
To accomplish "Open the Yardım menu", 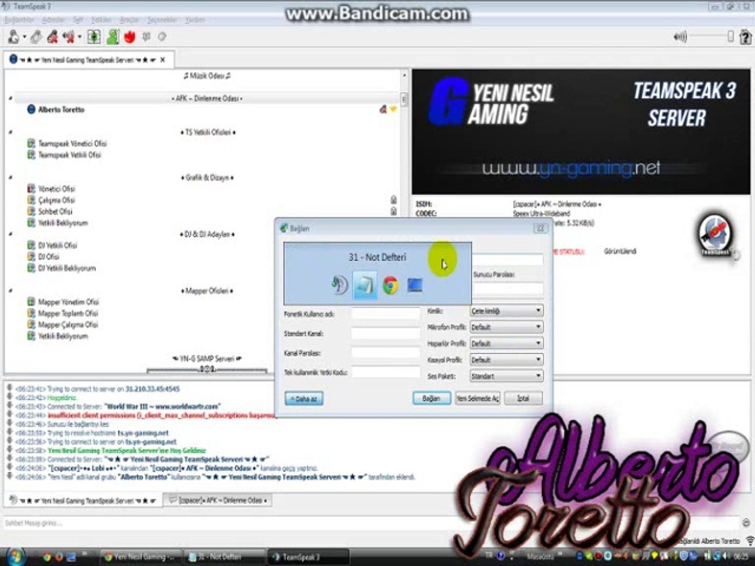I will [195, 20].
